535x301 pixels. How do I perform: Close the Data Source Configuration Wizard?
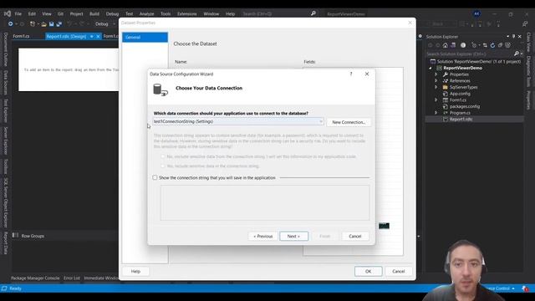click(367, 74)
